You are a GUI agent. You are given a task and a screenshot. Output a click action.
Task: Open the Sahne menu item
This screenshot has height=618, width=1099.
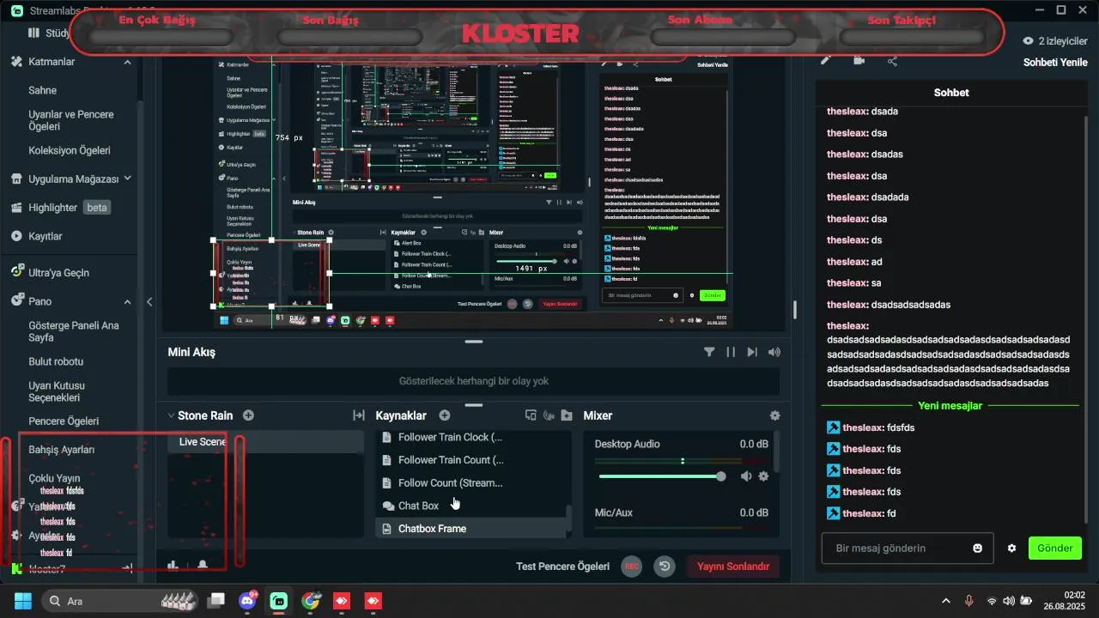[x=43, y=90]
